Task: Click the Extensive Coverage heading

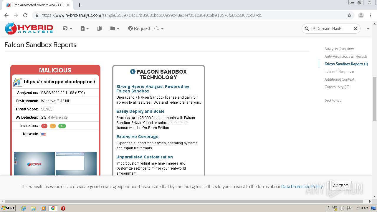Action: tap(137, 137)
